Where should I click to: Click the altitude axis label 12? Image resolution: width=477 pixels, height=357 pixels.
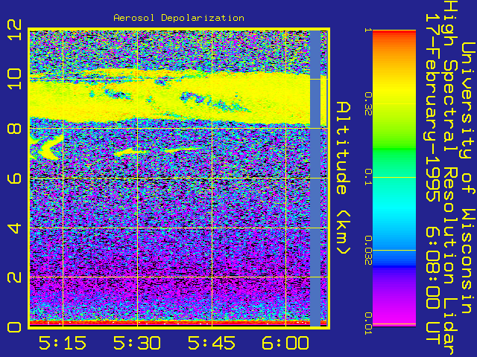pyautogui.click(x=15, y=30)
